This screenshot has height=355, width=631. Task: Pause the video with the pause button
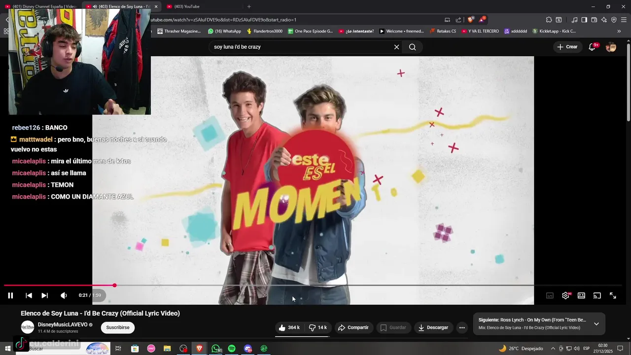10,295
